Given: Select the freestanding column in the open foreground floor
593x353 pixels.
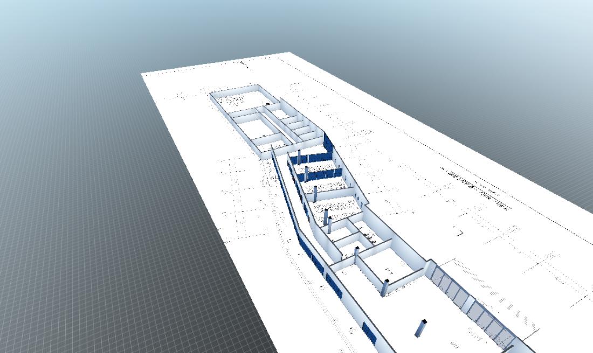Looking at the screenshot, I should pyautogui.click(x=420, y=328).
